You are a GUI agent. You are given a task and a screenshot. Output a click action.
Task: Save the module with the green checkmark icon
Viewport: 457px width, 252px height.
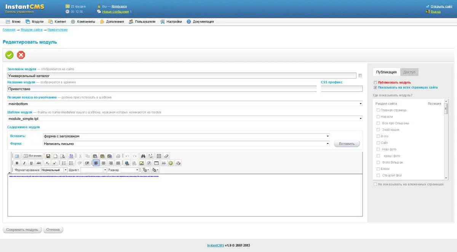(x=9, y=55)
